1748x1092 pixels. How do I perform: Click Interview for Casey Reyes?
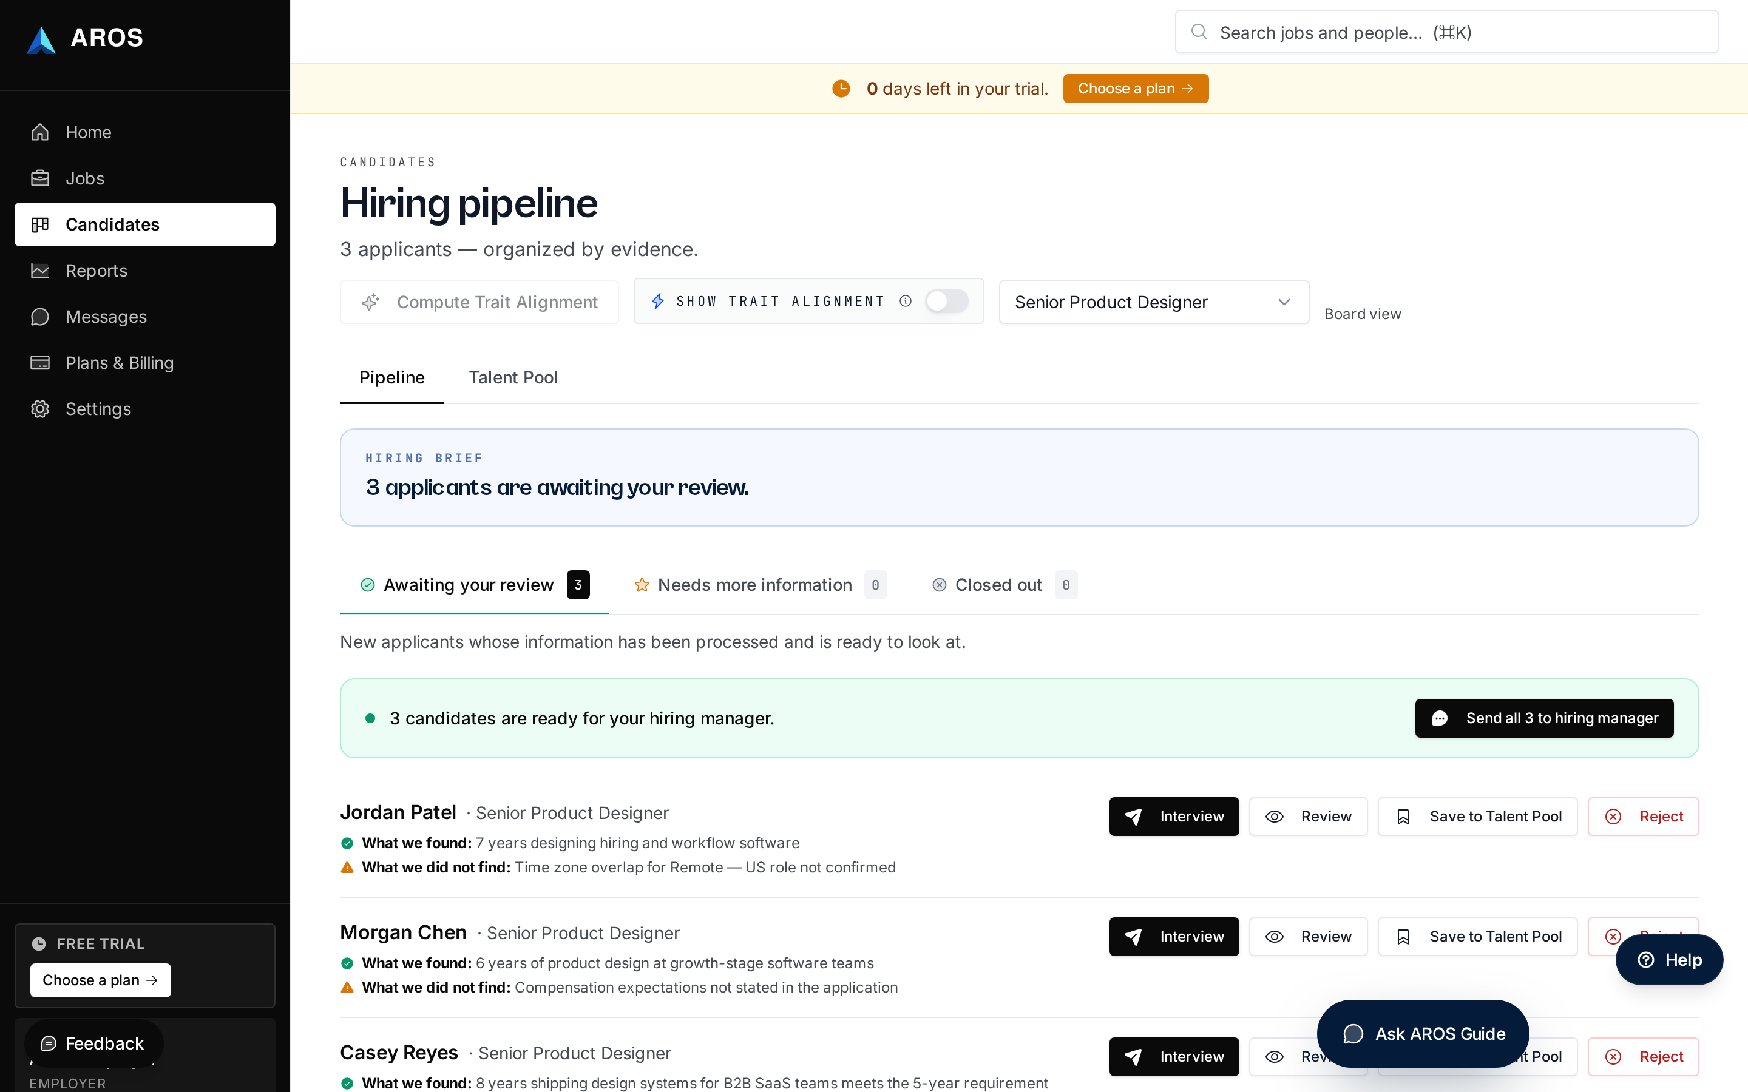point(1174,1057)
